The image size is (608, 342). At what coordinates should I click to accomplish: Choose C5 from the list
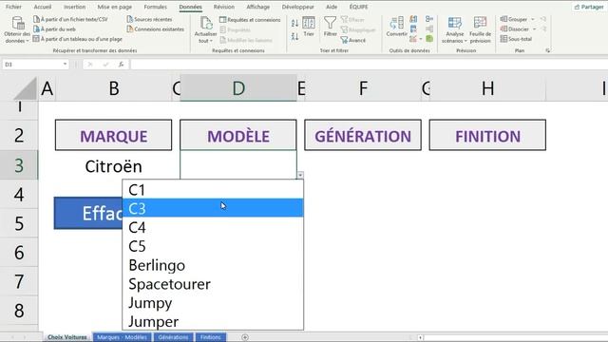[x=213, y=246]
